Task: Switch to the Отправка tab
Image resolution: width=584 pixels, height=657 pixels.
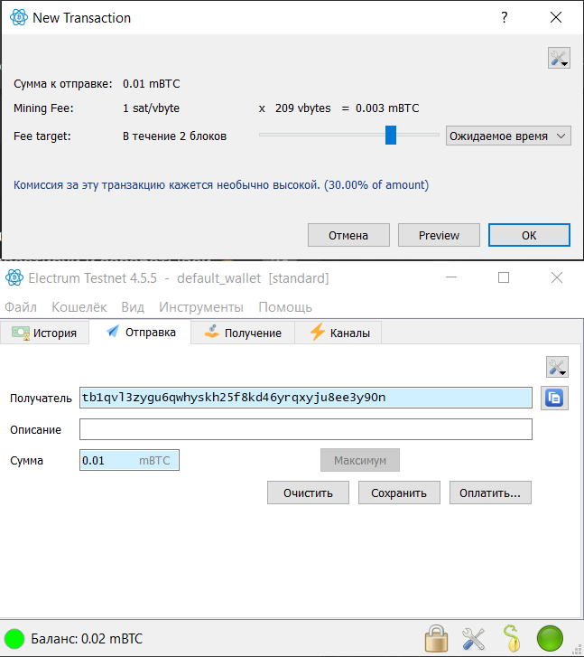Action: click(140, 333)
